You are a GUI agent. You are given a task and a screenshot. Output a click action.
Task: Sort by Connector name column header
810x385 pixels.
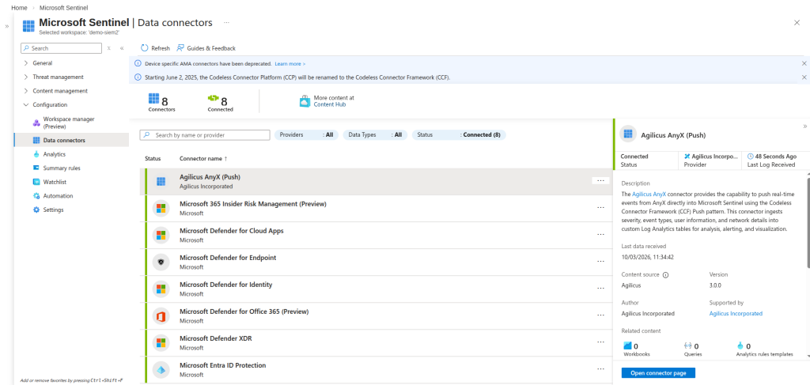click(x=203, y=158)
